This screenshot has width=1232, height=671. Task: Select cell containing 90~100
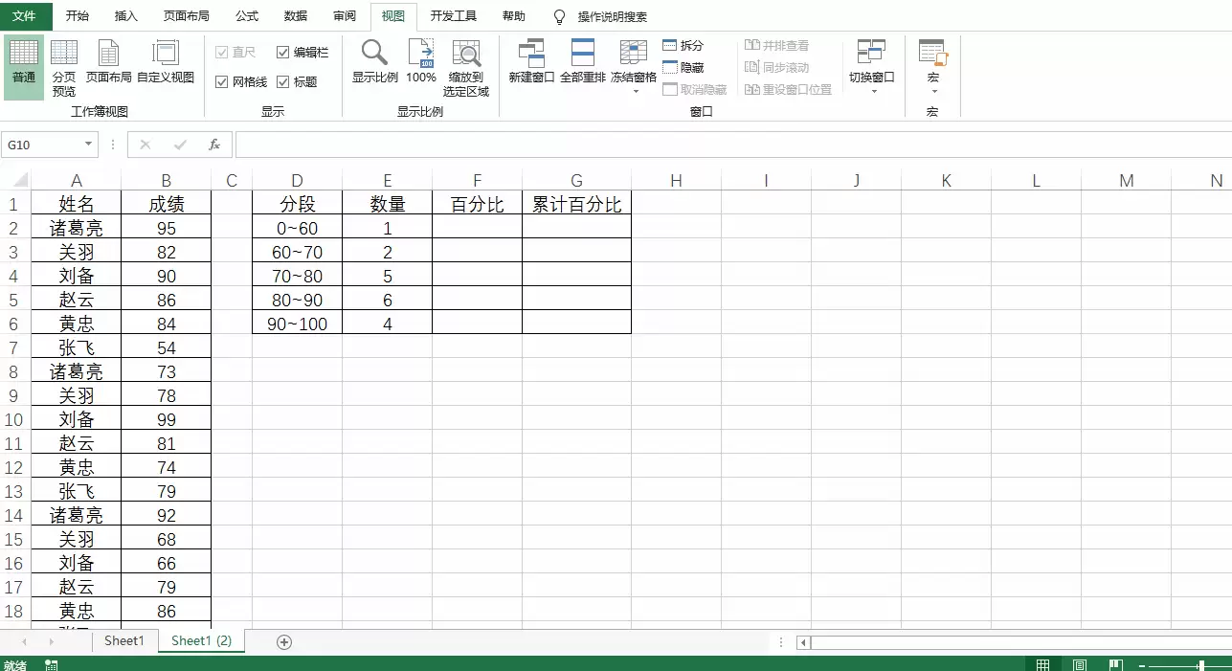pos(297,324)
